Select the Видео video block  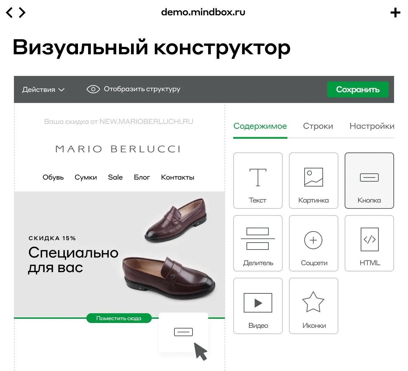258,306
